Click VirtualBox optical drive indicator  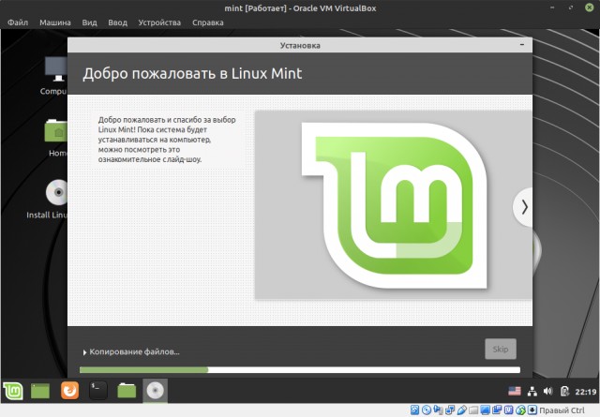click(x=427, y=410)
